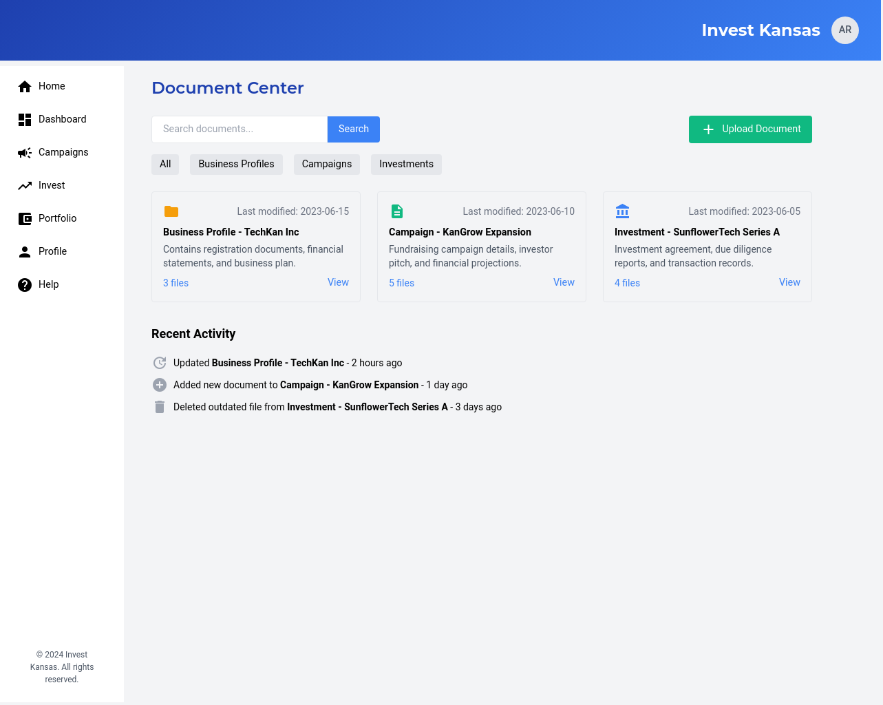The height and width of the screenshot is (705, 883).
Task: Focus the Search documents input field
Action: click(x=240, y=129)
